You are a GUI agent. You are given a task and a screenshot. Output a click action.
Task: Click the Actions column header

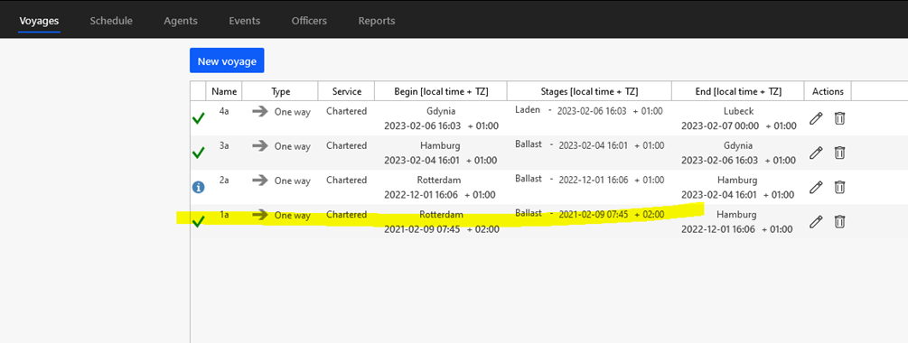point(828,91)
